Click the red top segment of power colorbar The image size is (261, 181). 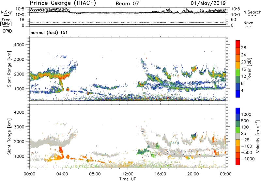[238, 44]
